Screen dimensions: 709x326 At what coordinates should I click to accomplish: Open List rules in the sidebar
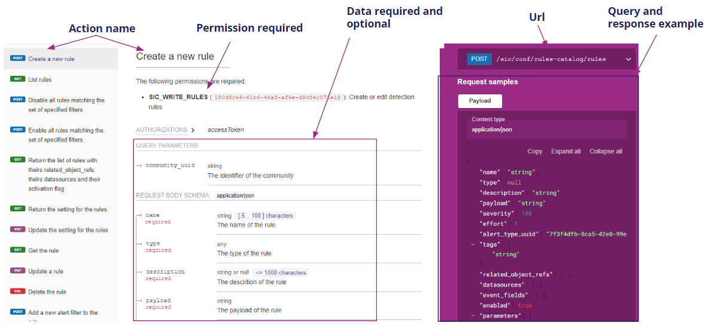pyautogui.click(x=40, y=79)
